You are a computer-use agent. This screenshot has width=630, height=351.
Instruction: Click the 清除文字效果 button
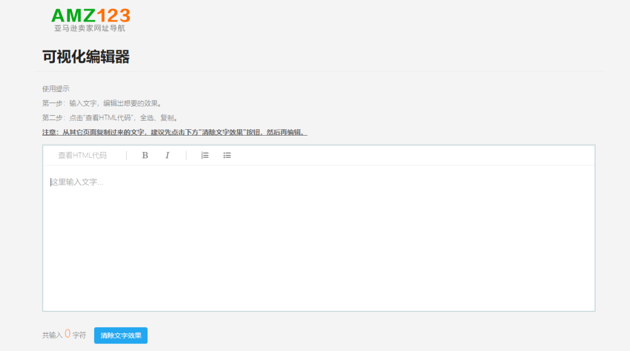(x=121, y=335)
